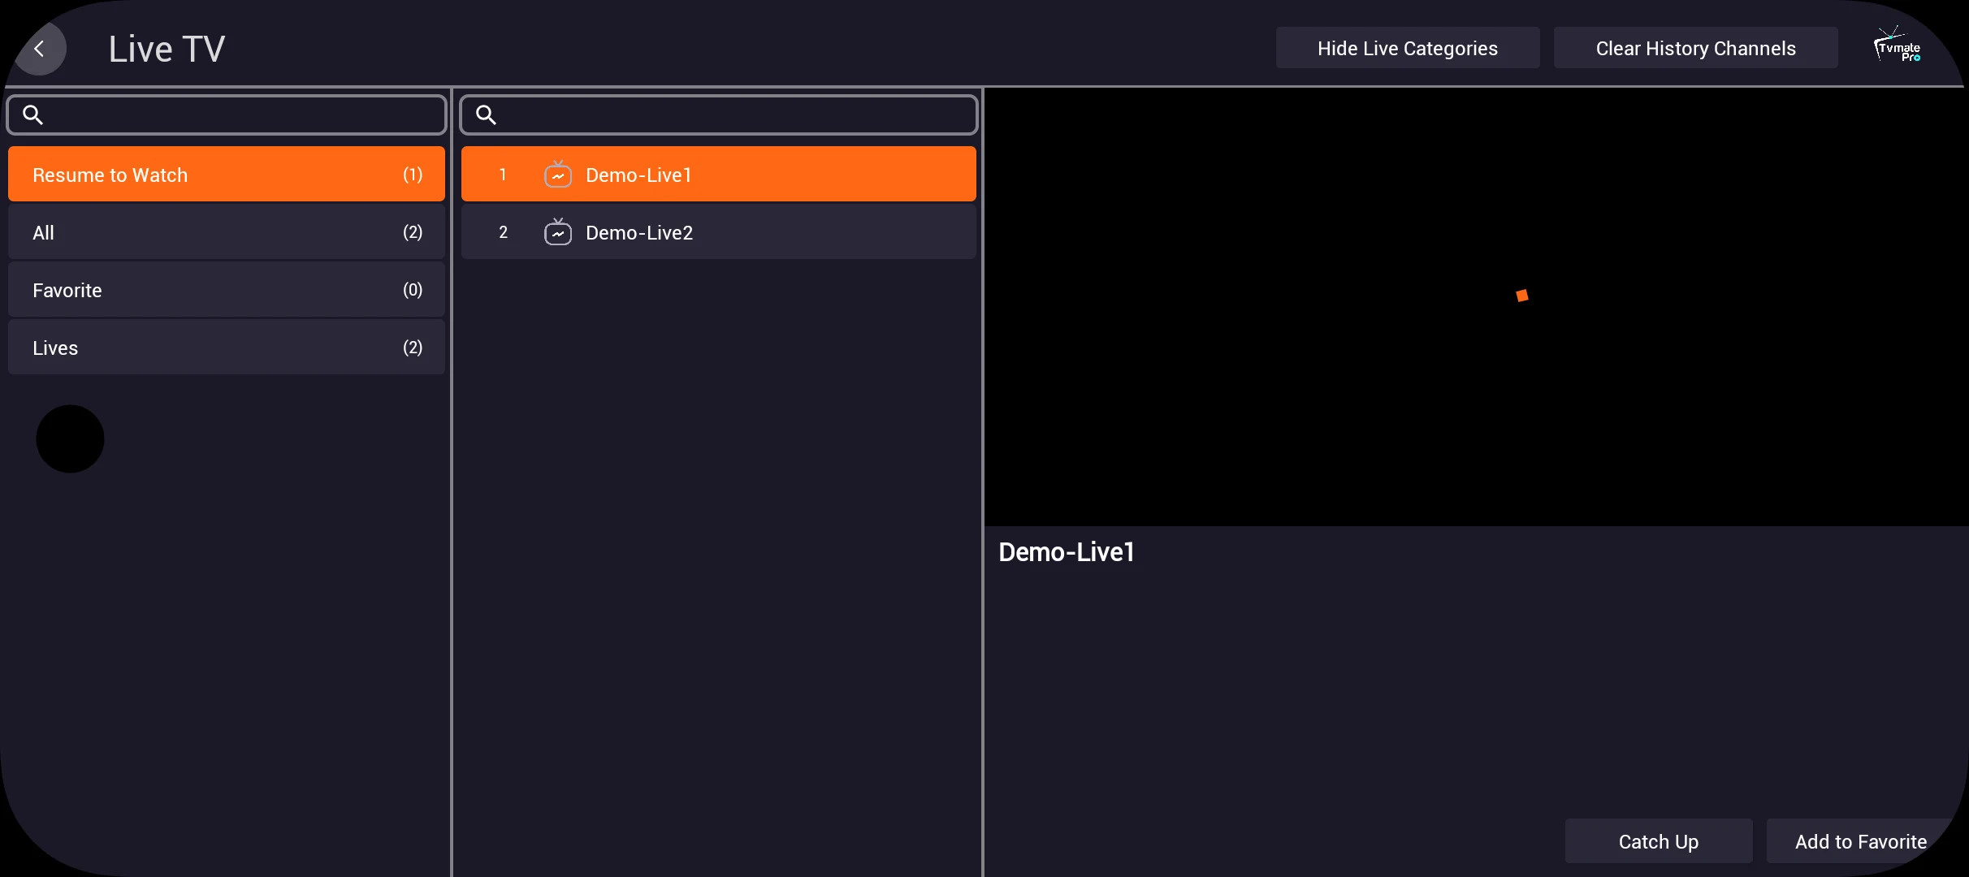Open the Lives category
The width and height of the screenshot is (1969, 877).
(x=227, y=347)
